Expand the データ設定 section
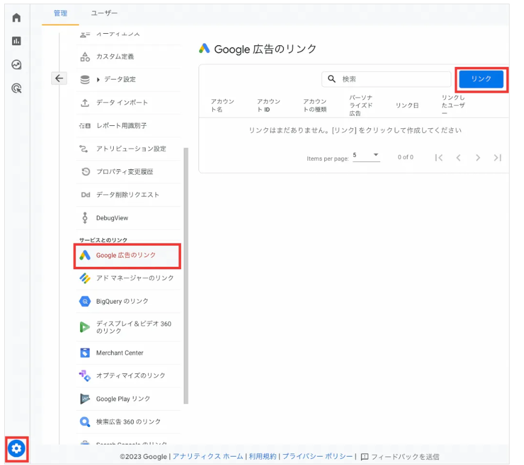 click(x=98, y=80)
